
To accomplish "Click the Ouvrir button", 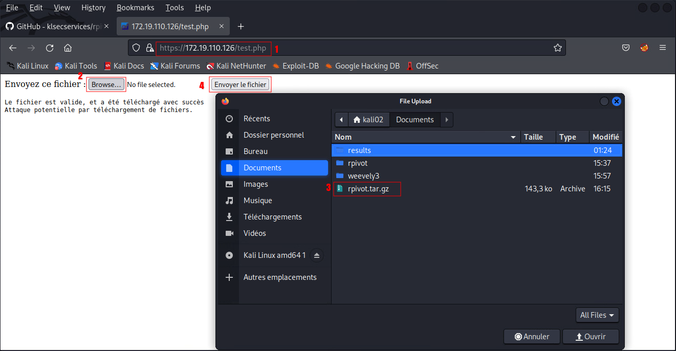I will pyautogui.click(x=591, y=337).
